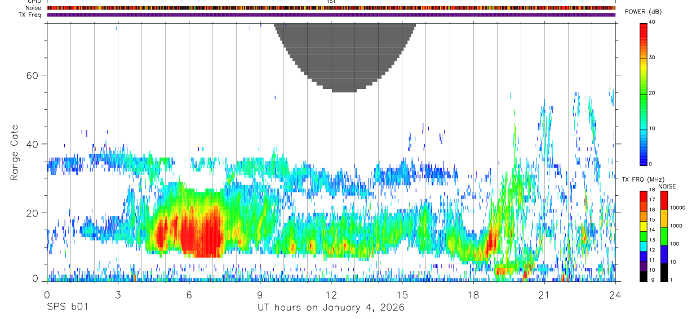Click the 24 hour x-axis tick label

point(615,295)
